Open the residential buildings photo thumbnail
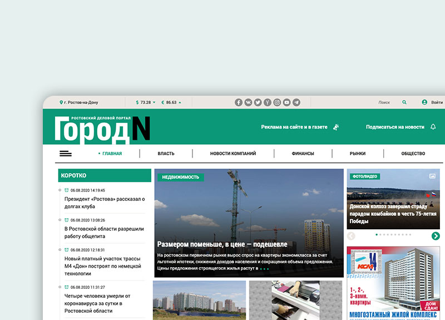Screen dimensions: 445x320 coord(200,301)
